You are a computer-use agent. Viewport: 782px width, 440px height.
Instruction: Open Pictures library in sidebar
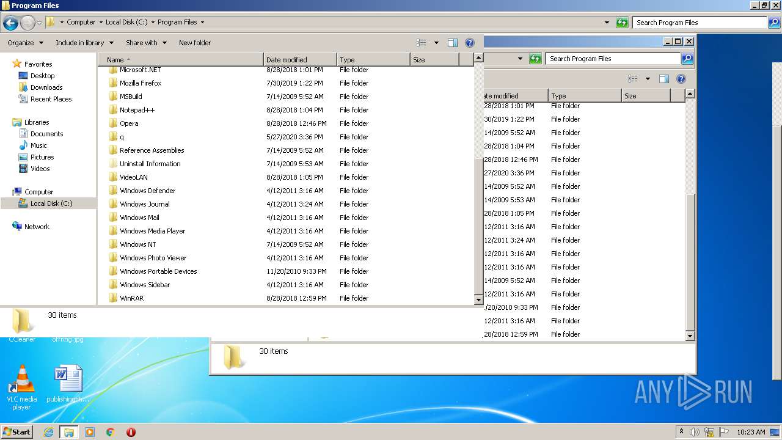point(42,157)
